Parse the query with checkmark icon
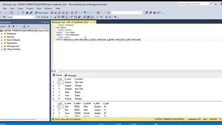The image size is (222, 125). click(x=55, y=17)
